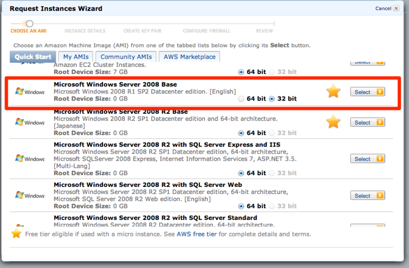This screenshot has width=409, height=268.
Task: Select 32 bit for Windows Server 2008 R2 Base
Action: pyautogui.click(x=271, y=133)
